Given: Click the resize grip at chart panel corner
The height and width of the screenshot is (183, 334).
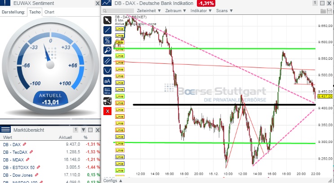Looking at the screenshot, I should click(x=330, y=181).
